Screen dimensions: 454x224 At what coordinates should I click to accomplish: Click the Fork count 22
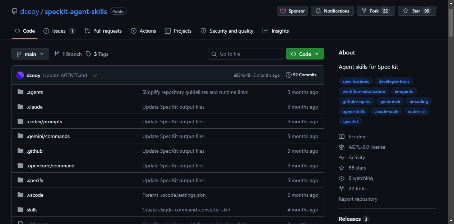click(x=385, y=11)
